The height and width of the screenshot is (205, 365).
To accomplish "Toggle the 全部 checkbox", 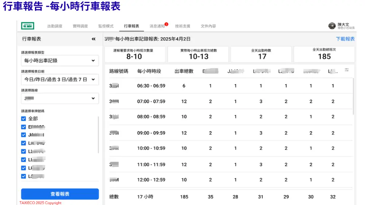I will click(24, 119).
